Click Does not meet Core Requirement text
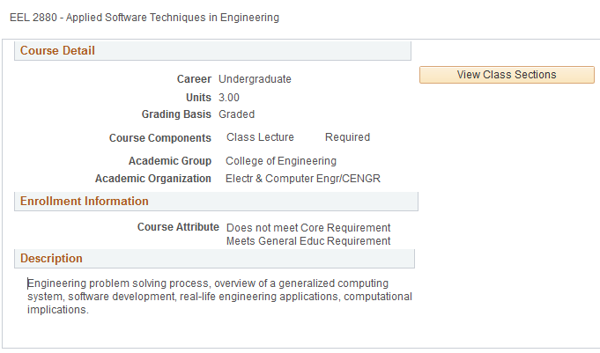 click(x=308, y=228)
